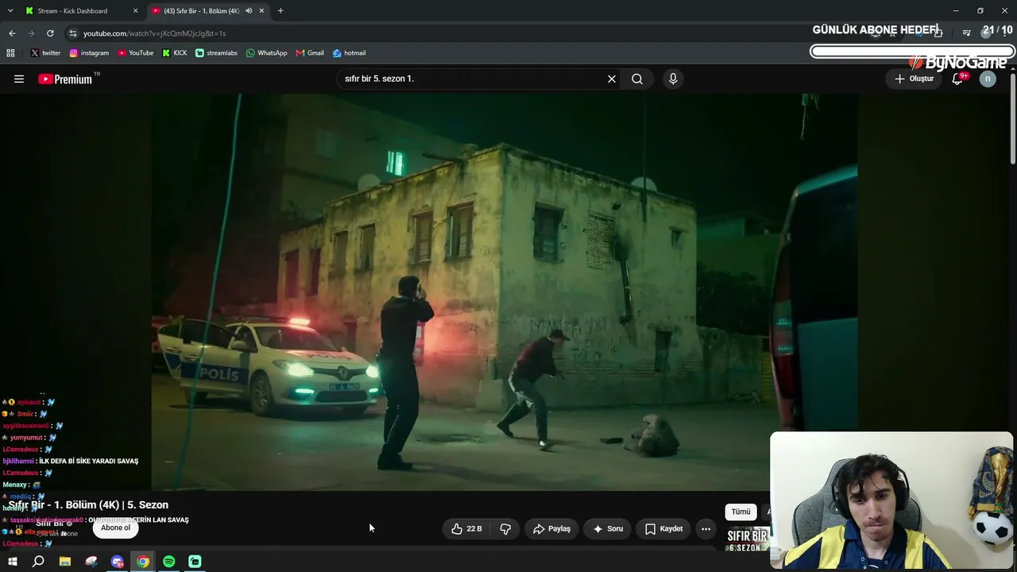Open Chrome media controls icon

click(966, 33)
